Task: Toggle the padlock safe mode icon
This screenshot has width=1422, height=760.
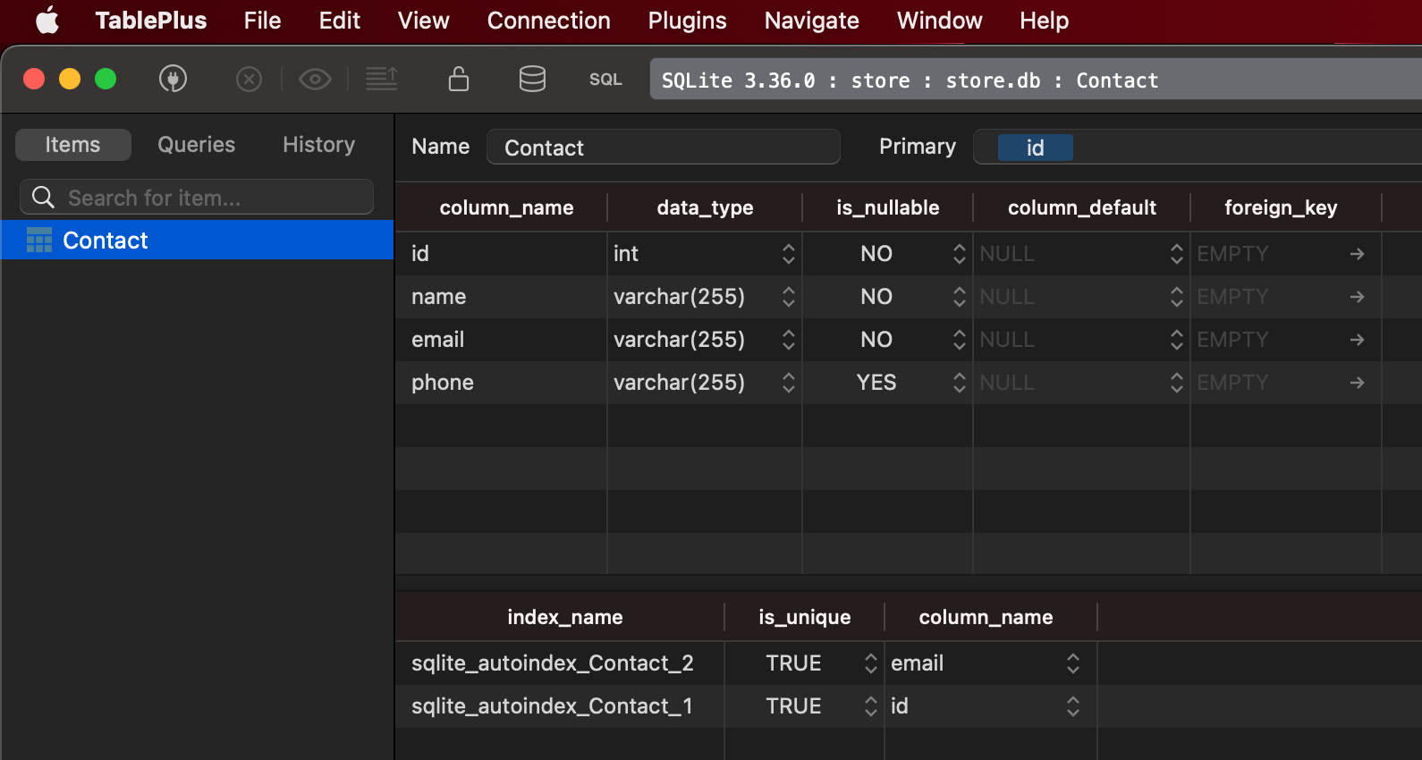Action: tap(459, 80)
